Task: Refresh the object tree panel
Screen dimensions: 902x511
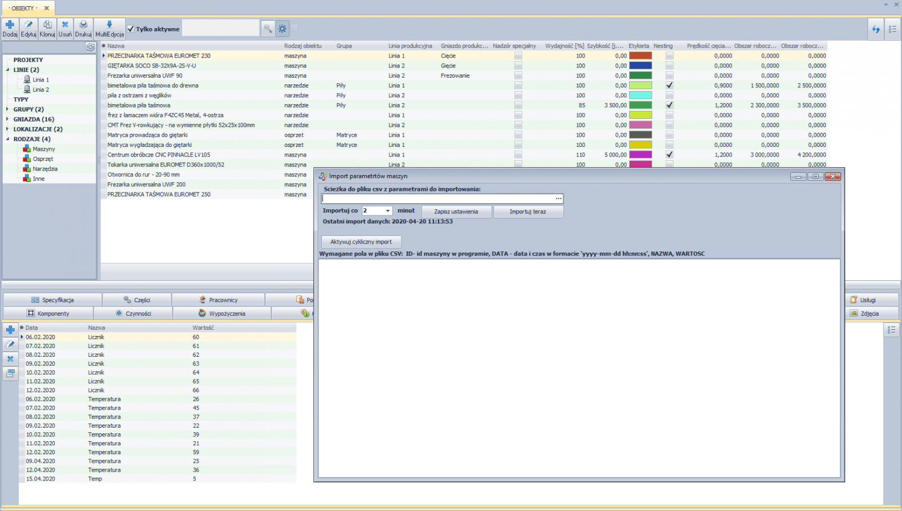Action: 90,48
